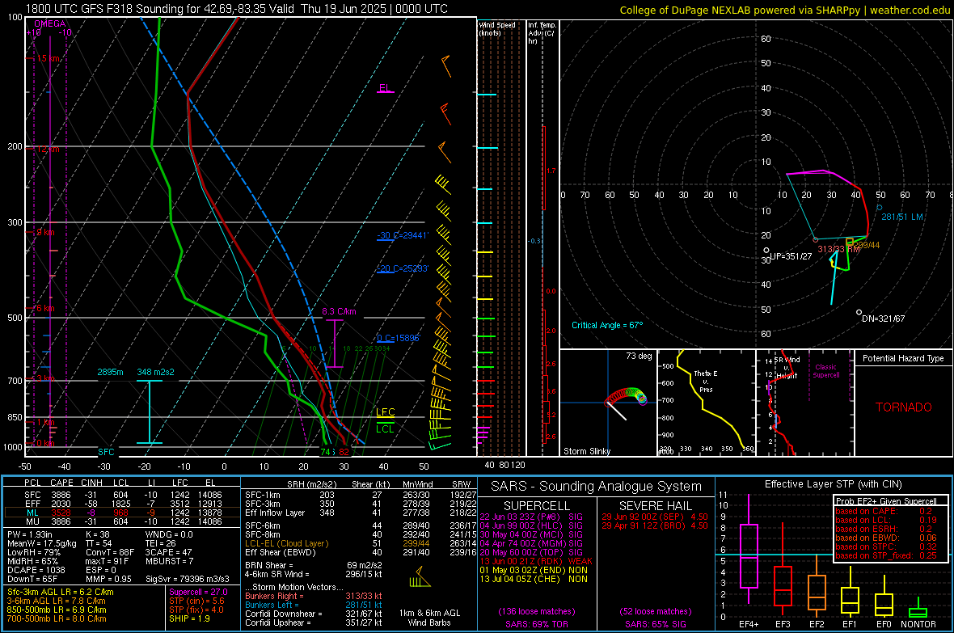Click the red TORNADO hazard type
The height and width of the screenshot is (633, 954).
coord(904,407)
